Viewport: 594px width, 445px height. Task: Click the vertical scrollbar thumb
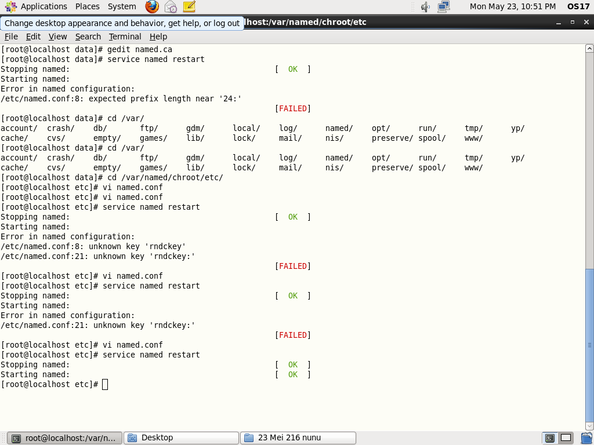[x=589, y=345]
